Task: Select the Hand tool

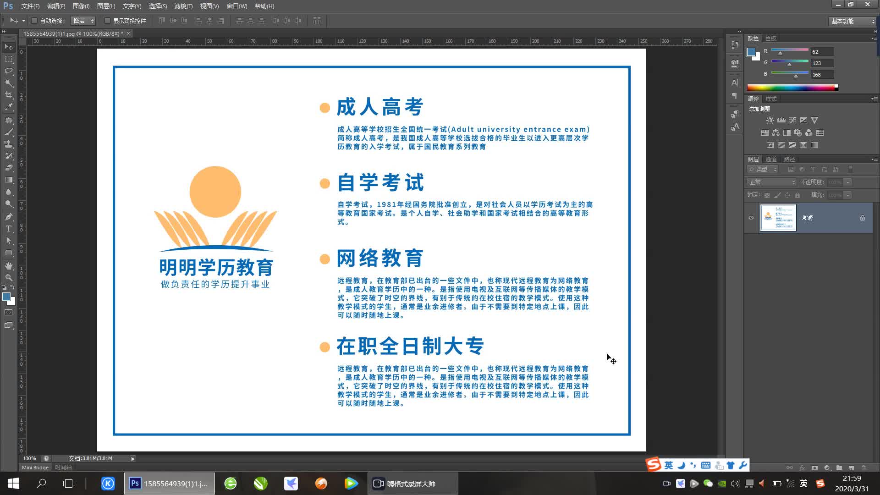Action: tap(9, 266)
